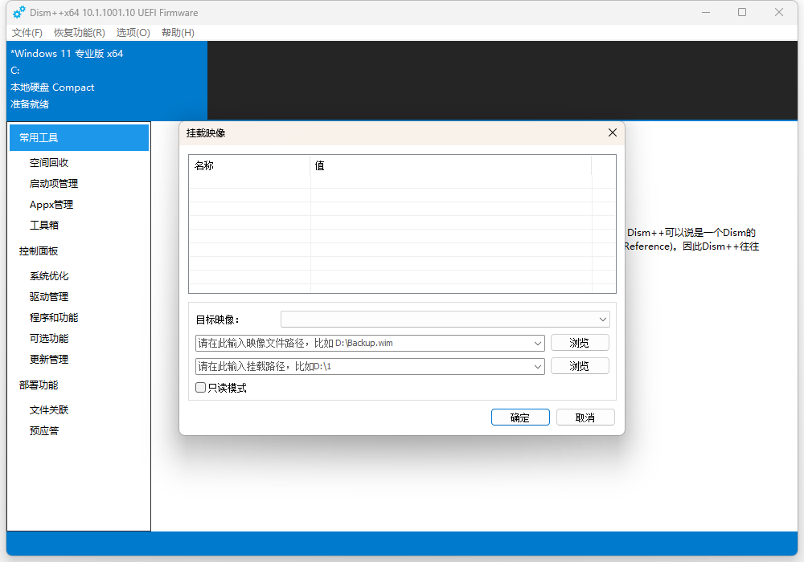Open the 帮助(H) menu
804x562 pixels.
(x=178, y=33)
